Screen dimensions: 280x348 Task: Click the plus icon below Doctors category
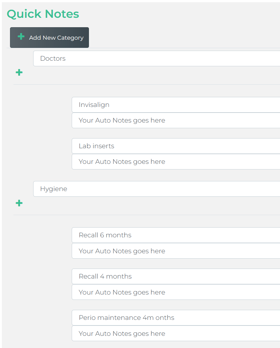point(19,72)
